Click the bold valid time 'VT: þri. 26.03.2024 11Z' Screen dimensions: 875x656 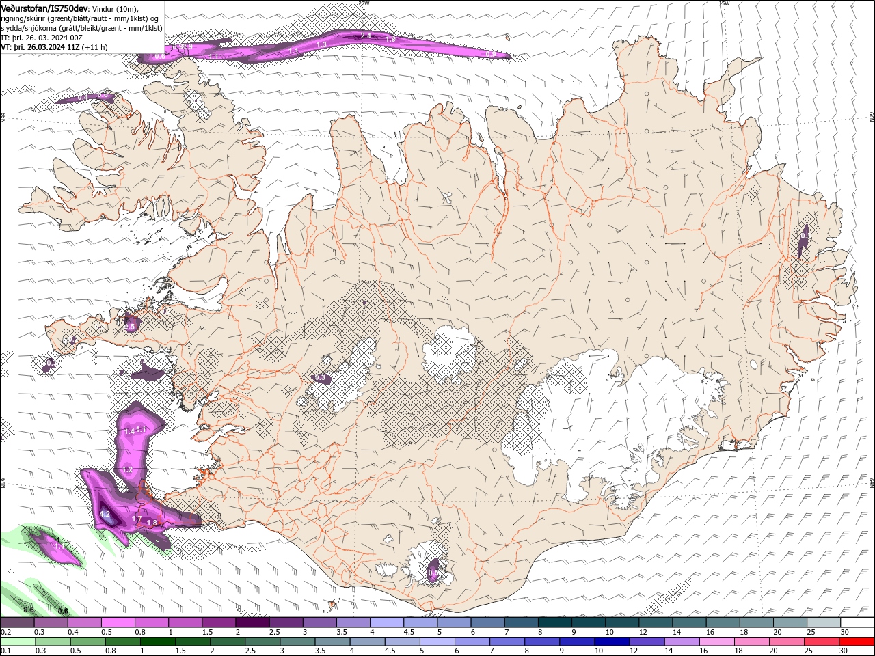point(40,47)
